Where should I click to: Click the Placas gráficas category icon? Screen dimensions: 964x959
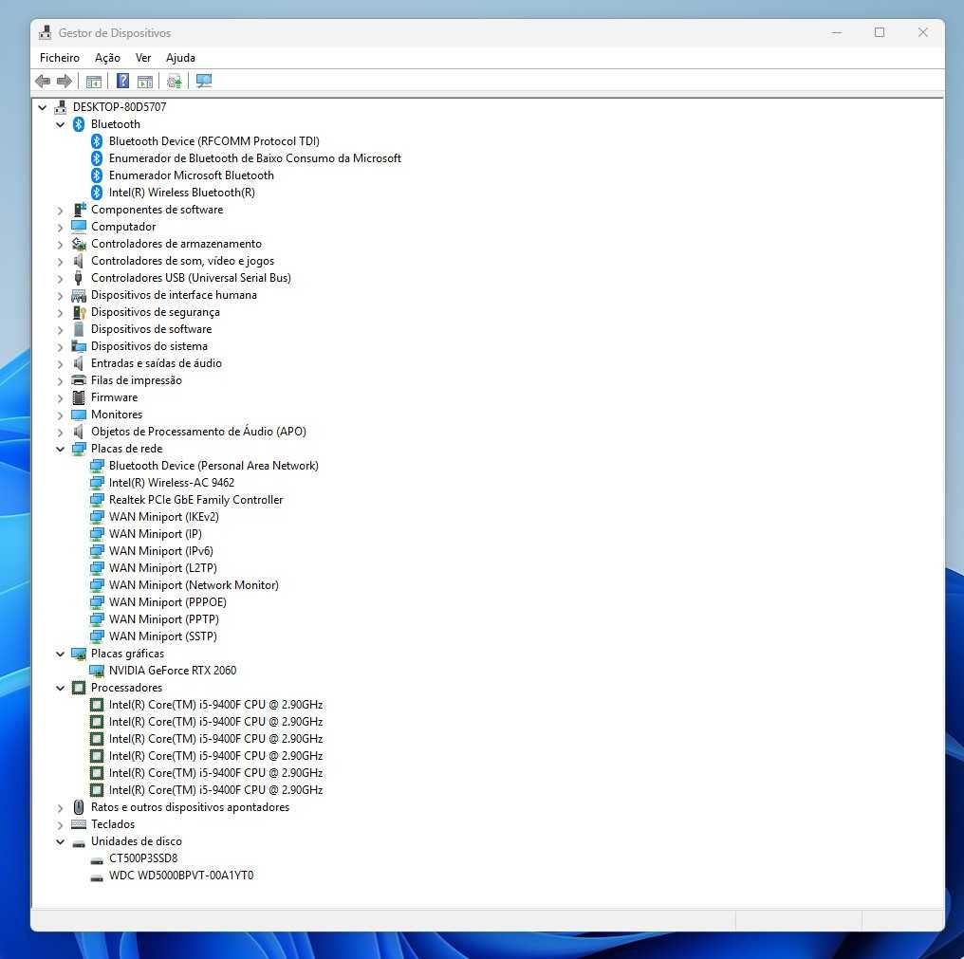pos(79,654)
